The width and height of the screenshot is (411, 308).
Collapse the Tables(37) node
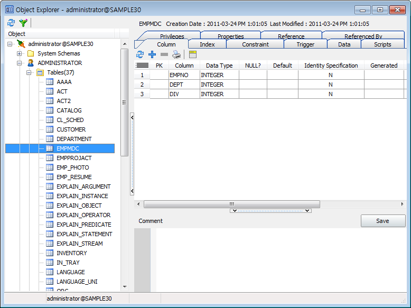pyautogui.click(x=29, y=72)
